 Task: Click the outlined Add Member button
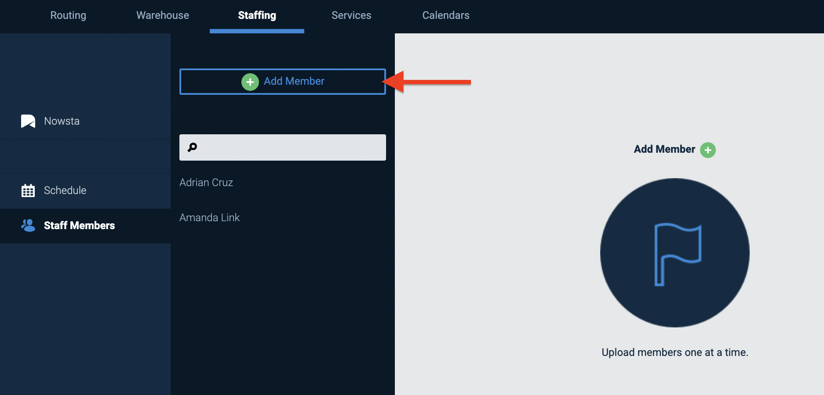283,82
